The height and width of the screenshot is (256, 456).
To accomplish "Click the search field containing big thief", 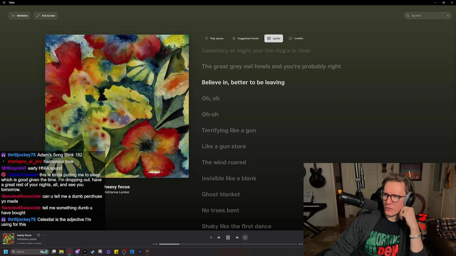I will pos(427,16).
